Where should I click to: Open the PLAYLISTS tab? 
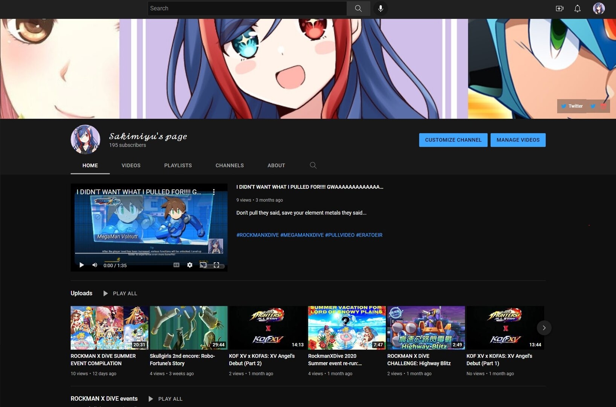(x=178, y=165)
